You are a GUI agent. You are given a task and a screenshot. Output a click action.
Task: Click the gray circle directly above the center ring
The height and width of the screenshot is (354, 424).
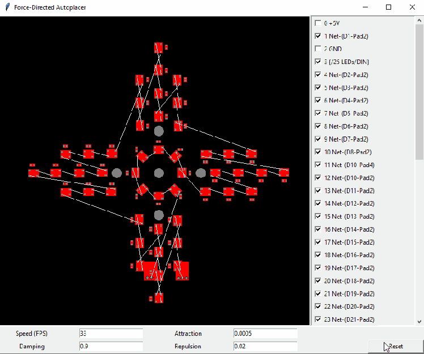pyautogui.click(x=159, y=131)
